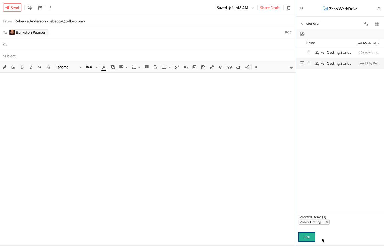Open the text alignment dropdown
Screen dimensions: 384x246
tap(123, 67)
